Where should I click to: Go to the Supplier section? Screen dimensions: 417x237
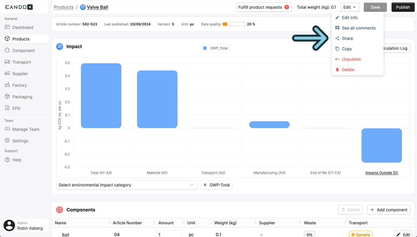click(21, 73)
